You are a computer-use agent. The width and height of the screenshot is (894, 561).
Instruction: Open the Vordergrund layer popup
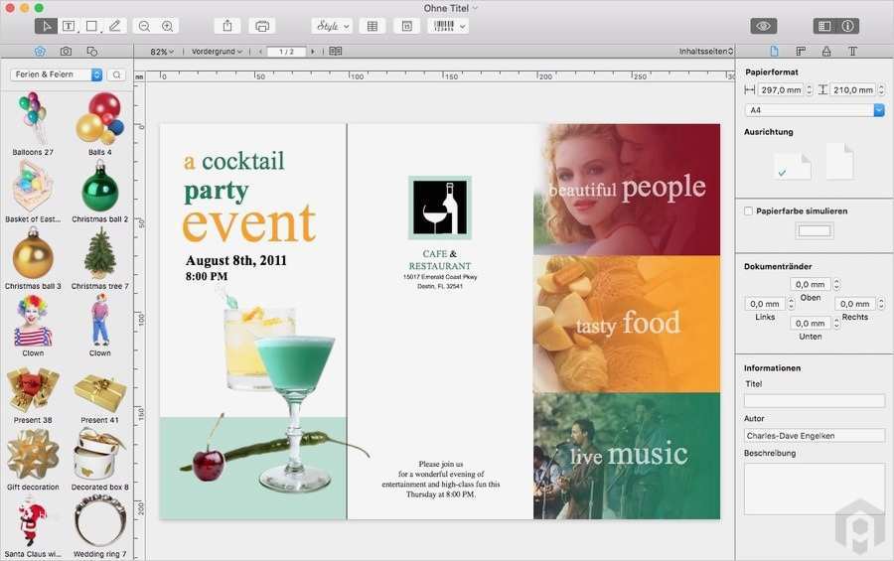[217, 52]
